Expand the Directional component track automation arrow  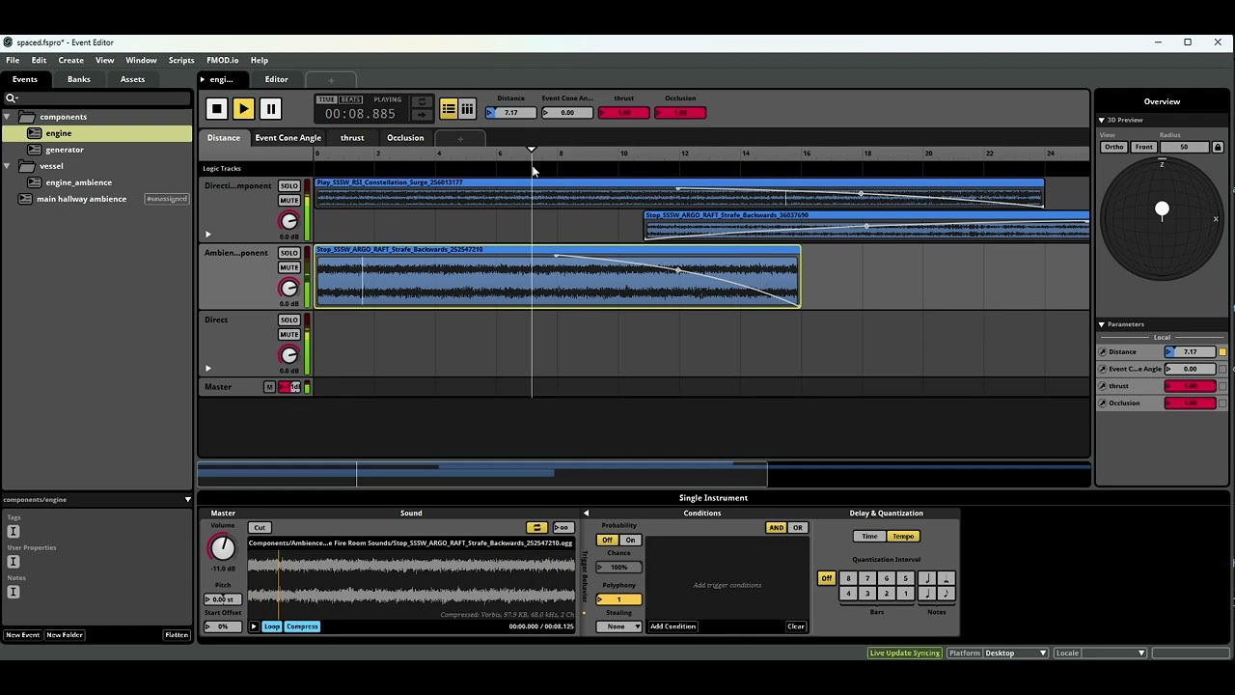click(x=207, y=235)
